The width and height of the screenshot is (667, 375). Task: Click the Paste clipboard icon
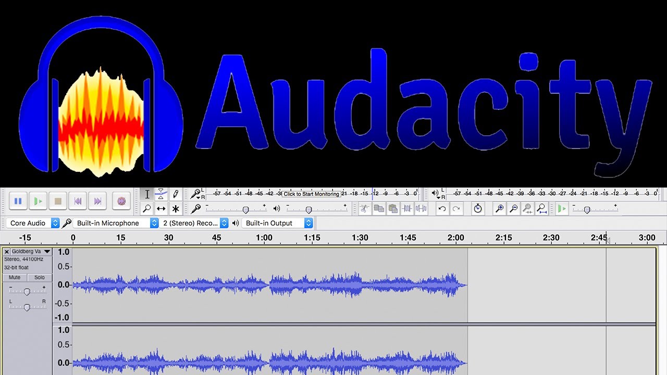click(x=393, y=209)
